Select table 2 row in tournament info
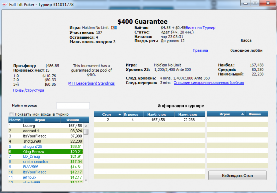277x193 pixels. tap(149, 120)
